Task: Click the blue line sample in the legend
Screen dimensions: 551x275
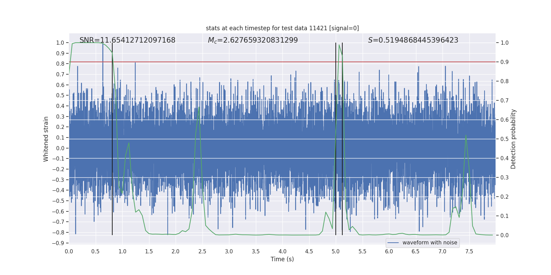Action: point(393,243)
